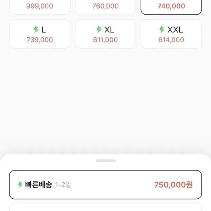Select the XXL size label
The image size is (211, 211).
pos(175,30)
